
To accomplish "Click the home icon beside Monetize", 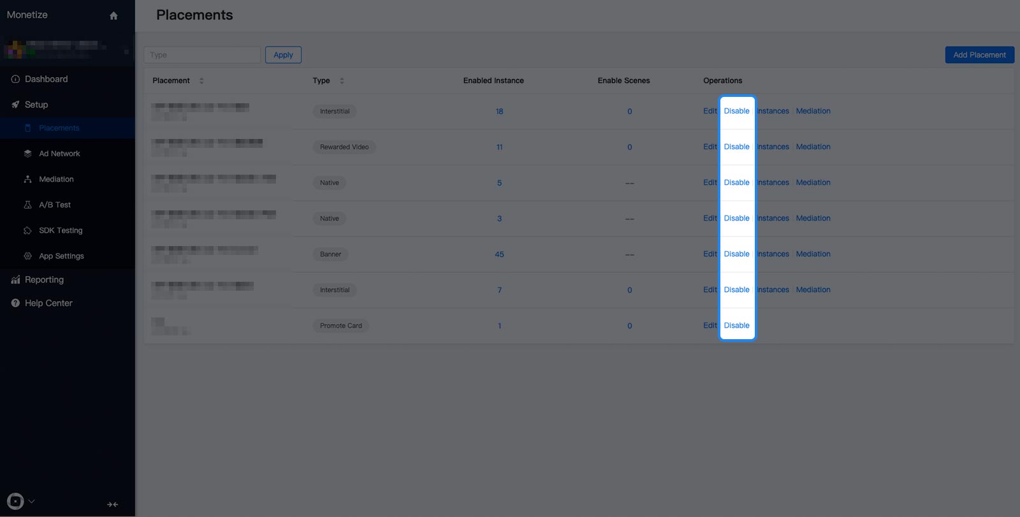I will (113, 15).
